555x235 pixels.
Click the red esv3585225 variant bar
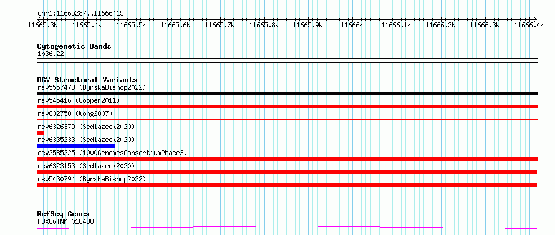tap(287, 159)
